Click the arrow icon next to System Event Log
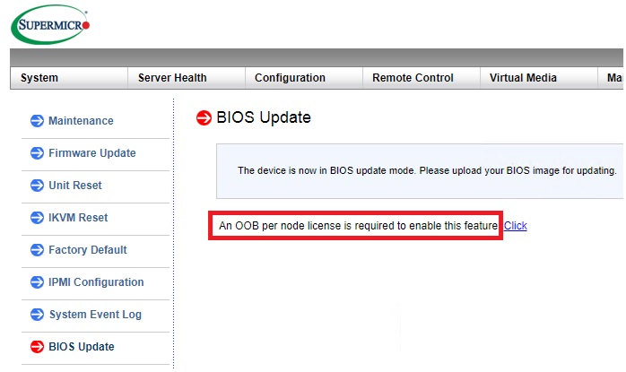The image size is (626, 372). (37, 315)
